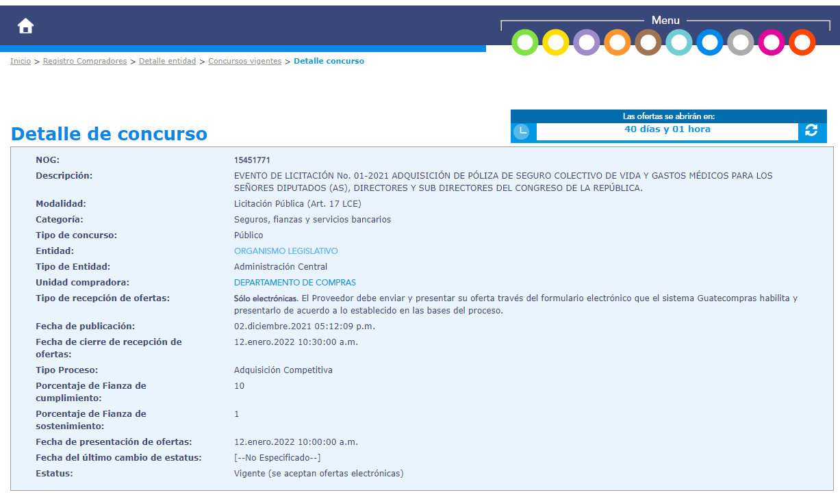Click 'Adquisición Competitiva' process type value

click(283, 370)
